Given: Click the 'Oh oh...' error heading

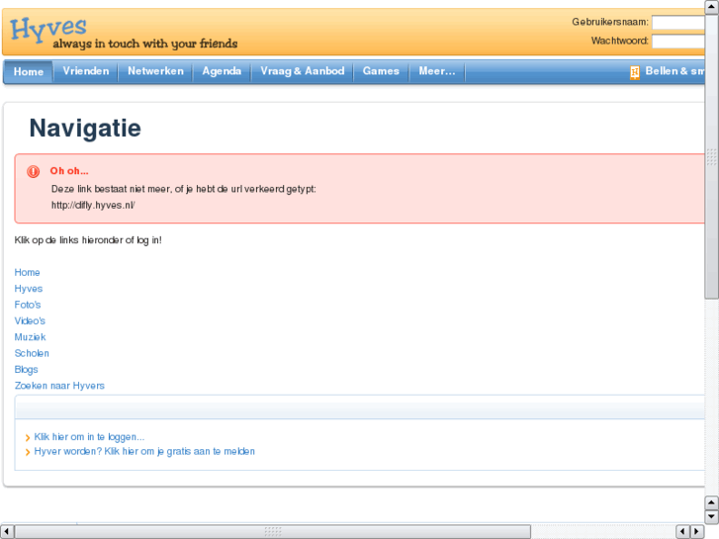Looking at the screenshot, I should click(69, 171).
